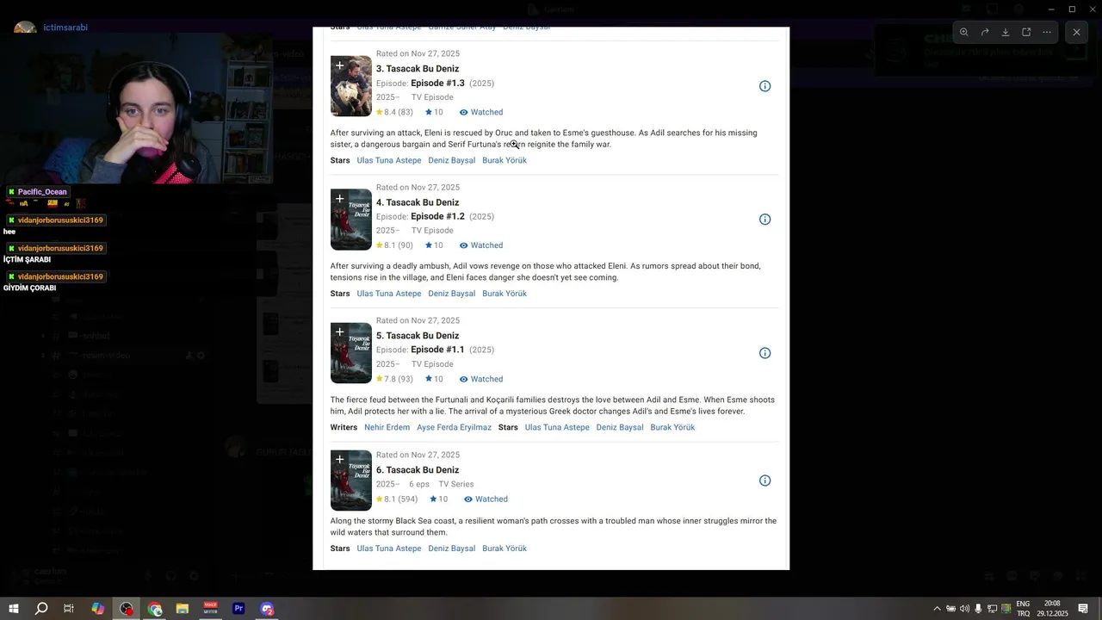
Task: Click the Episode #1.1 poster thumbnail
Action: 351,353
